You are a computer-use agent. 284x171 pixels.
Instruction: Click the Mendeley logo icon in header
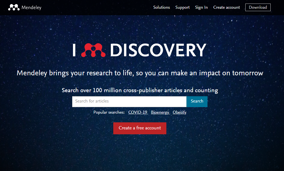point(14,7)
